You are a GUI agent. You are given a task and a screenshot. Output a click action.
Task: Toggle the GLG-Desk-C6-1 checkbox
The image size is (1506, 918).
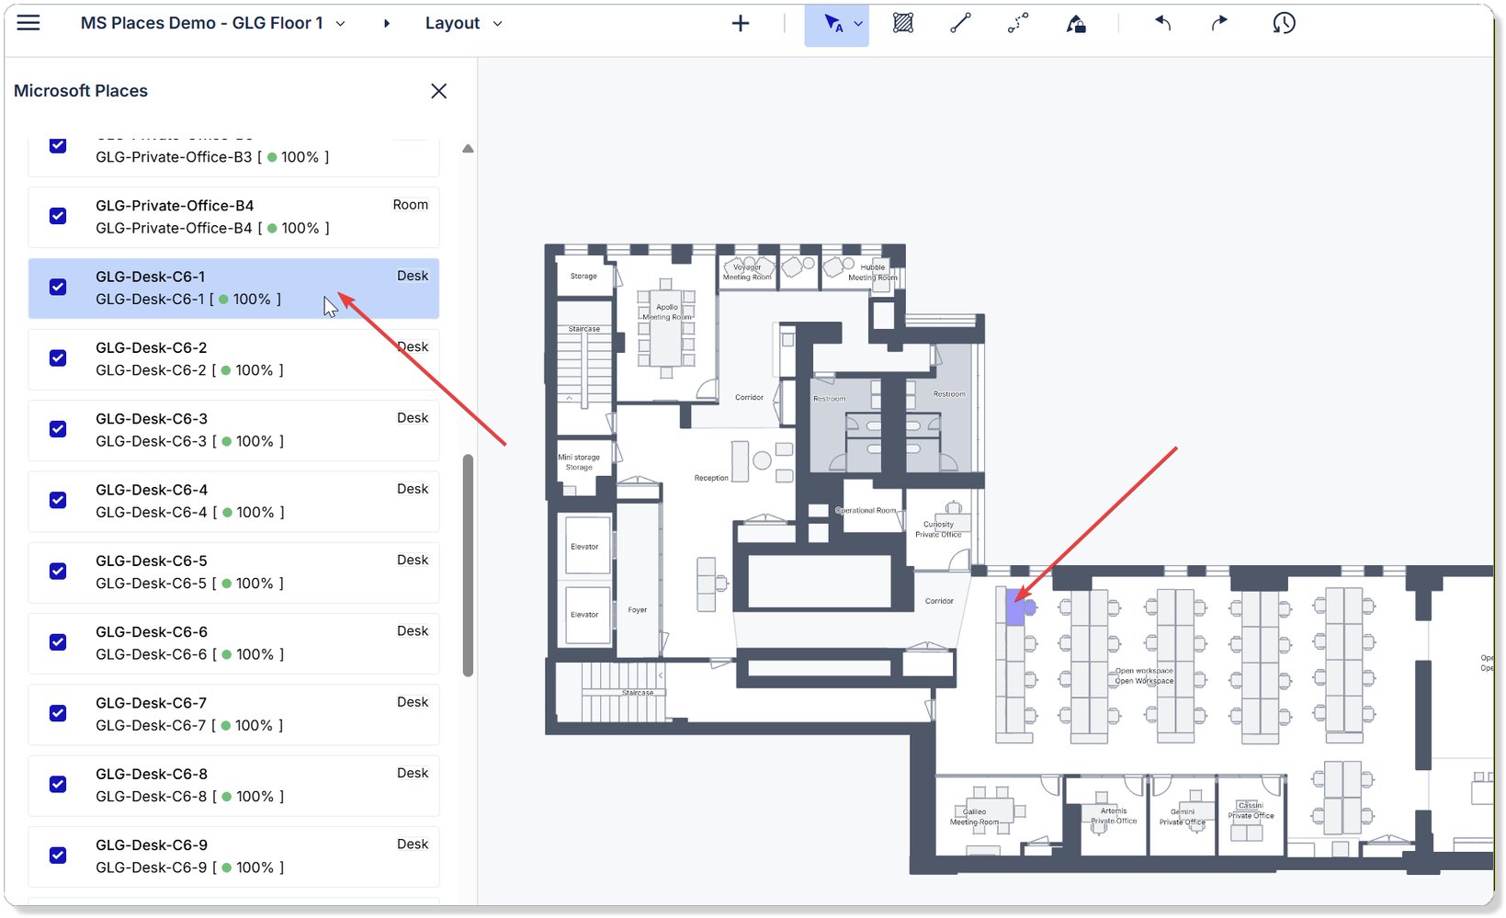[58, 287]
